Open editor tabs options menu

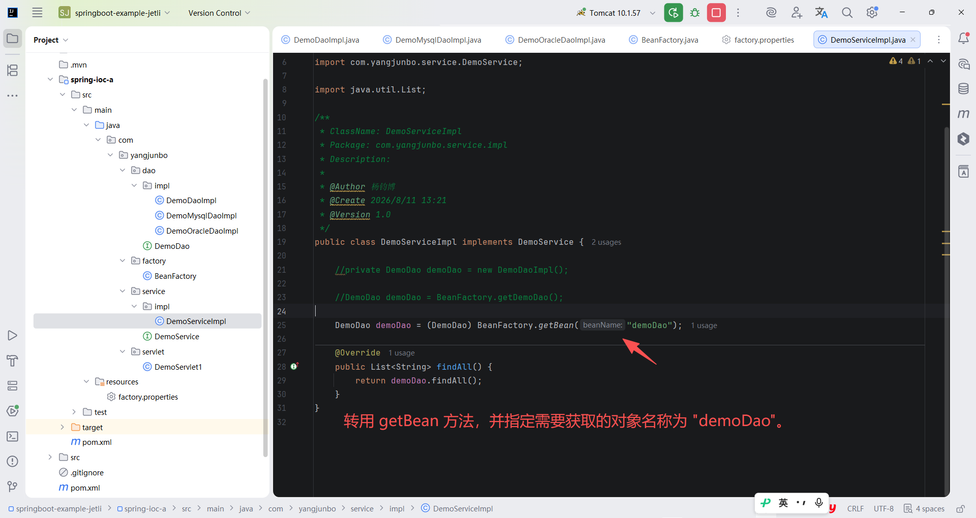point(939,40)
